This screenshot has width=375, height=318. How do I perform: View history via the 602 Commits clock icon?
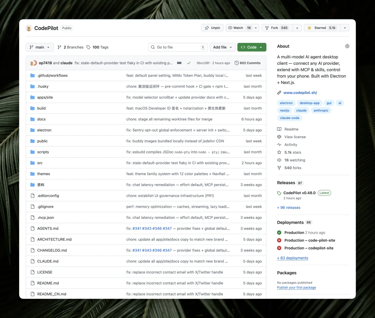tap(236, 63)
